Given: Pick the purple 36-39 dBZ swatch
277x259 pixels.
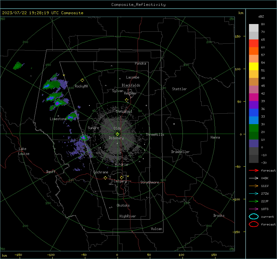Looking at the screenshot, I should (x=254, y=105).
